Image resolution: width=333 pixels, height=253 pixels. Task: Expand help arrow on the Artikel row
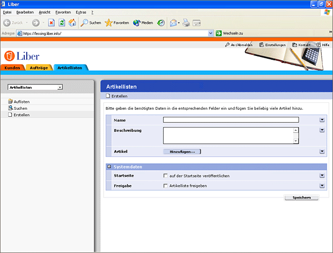coord(322,151)
